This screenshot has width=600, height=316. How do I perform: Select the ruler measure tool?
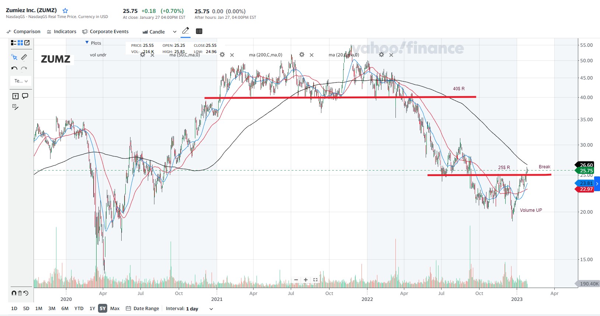tap(24, 57)
